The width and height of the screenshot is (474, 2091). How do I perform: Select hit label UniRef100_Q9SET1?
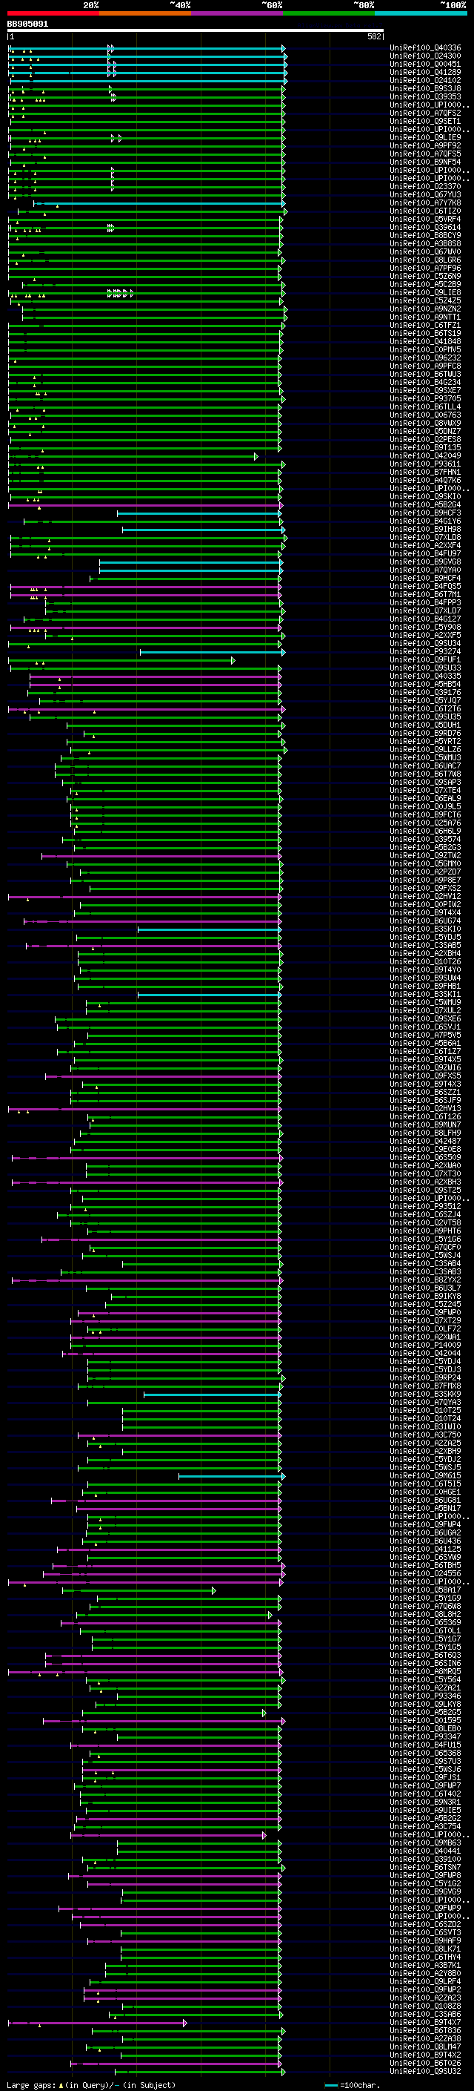point(425,121)
